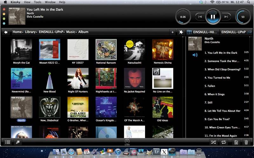This screenshot has width=254, height=158.
Task: Open Spotlight search in the menu bar
Action: [x=248, y=2]
